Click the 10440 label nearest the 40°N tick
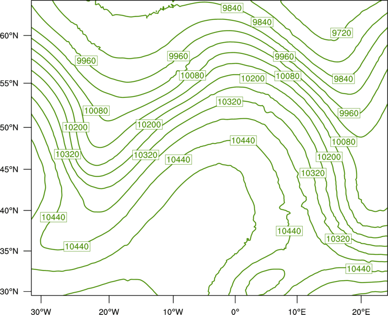The image size is (388, 315). click(53, 217)
